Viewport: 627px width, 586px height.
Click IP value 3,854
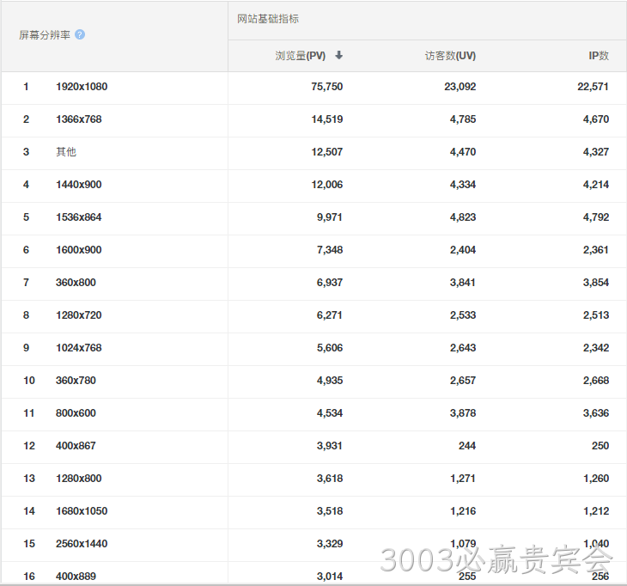(596, 283)
